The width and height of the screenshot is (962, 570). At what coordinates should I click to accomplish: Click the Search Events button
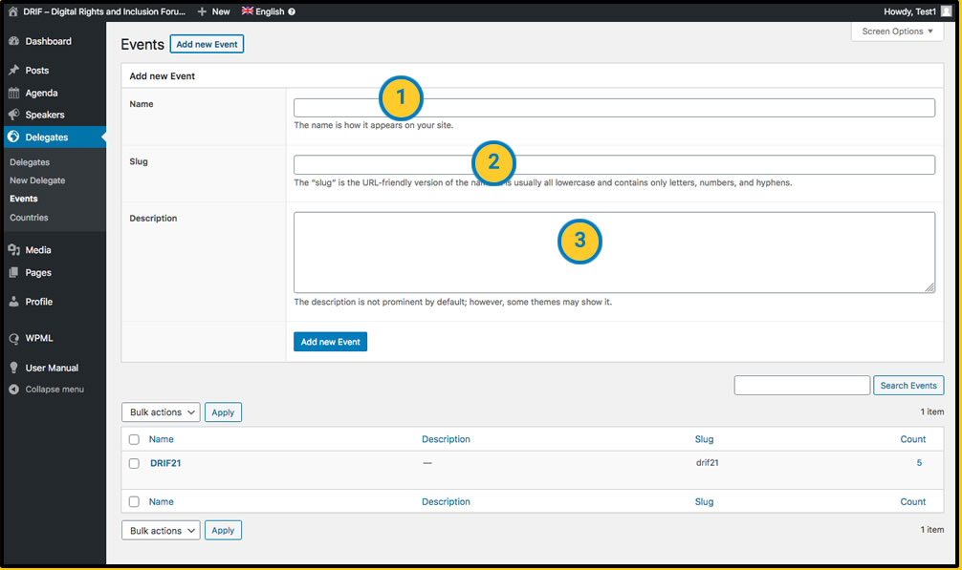tap(907, 386)
